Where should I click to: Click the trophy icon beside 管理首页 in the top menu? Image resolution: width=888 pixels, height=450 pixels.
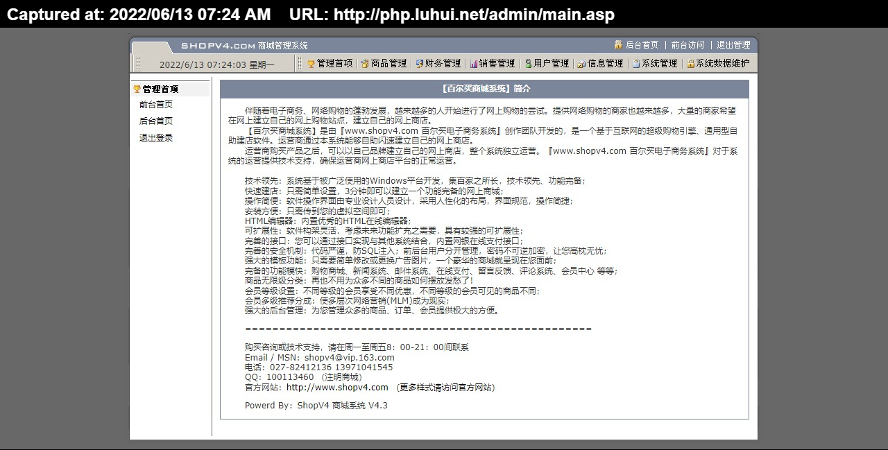(311, 64)
